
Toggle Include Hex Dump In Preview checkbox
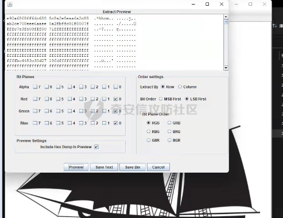tap(96, 147)
